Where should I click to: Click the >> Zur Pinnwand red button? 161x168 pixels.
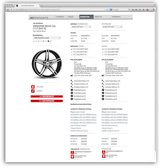coord(47,101)
